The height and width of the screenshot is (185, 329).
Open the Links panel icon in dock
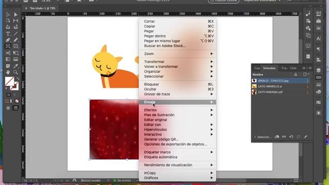(x=319, y=78)
